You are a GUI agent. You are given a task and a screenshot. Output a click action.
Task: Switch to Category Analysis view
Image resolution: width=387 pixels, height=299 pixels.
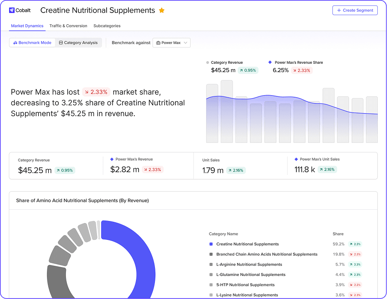(78, 42)
